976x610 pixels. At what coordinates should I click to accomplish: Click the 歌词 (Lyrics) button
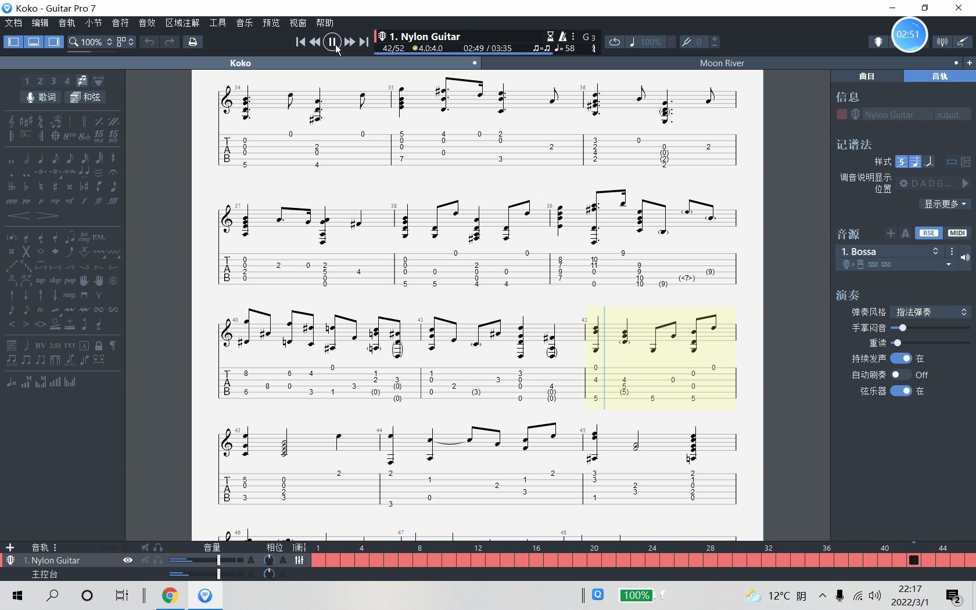coord(41,97)
